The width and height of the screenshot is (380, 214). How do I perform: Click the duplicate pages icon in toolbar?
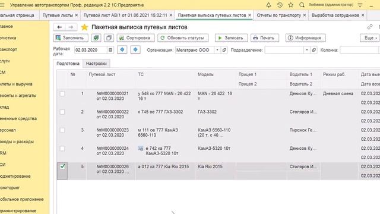(x=109, y=38)
